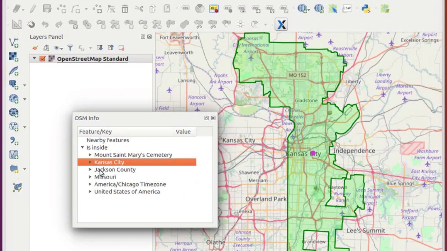Image resolution: width=447 pixels, height=251 pixels.
Task: Click the 'Independence' label on the map
Action: [354, 151]
